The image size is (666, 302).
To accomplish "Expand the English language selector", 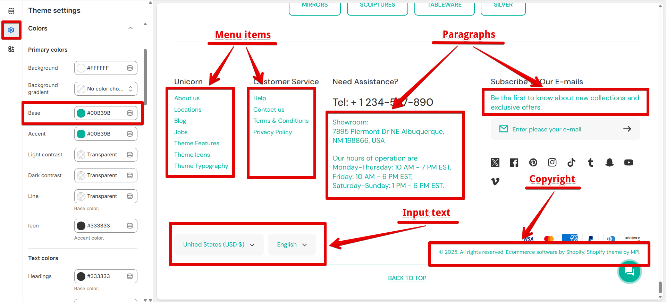I will click(292, 245).
